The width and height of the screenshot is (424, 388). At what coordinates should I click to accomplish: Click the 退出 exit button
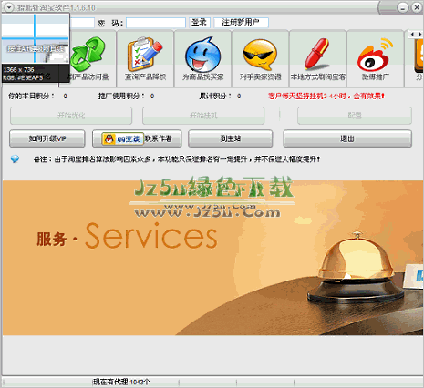pos(347,138)
